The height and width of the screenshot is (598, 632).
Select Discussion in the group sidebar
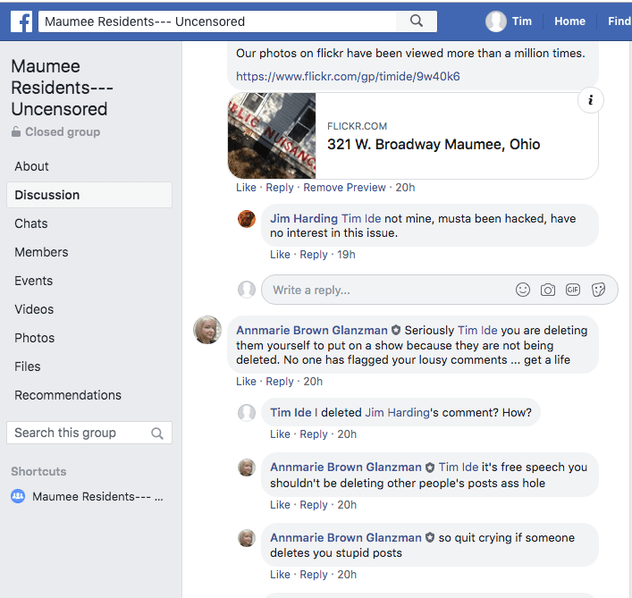point(47,195)
